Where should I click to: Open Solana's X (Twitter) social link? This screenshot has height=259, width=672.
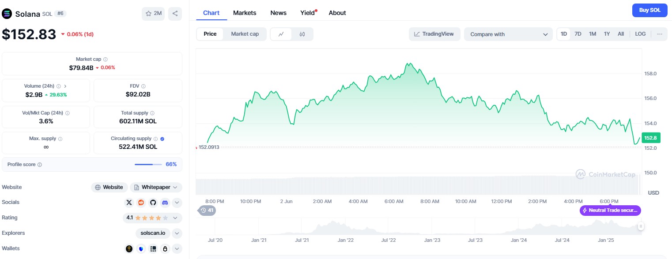click(129, 203)
